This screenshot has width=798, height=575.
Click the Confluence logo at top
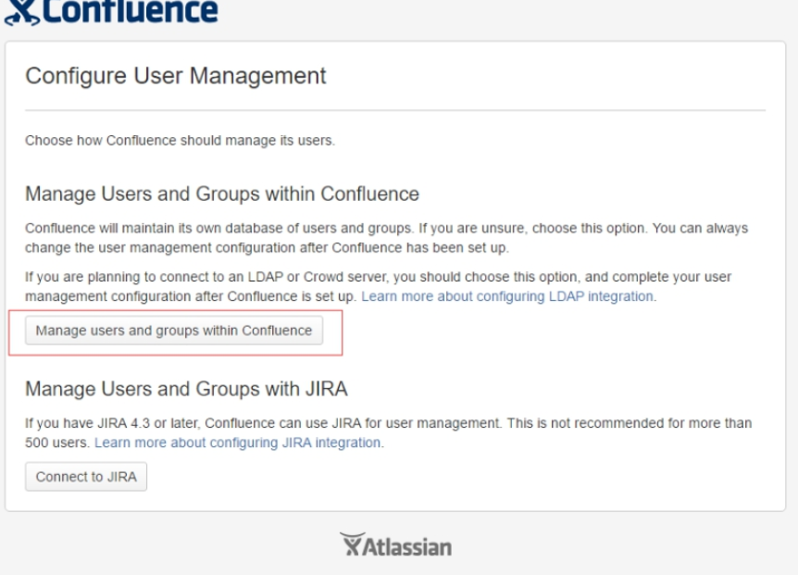click(111, 11)
